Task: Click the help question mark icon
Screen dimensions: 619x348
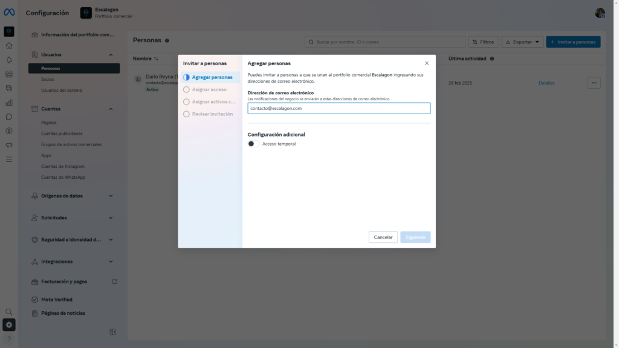Action: pyautogui.click(x=9, y=339)
